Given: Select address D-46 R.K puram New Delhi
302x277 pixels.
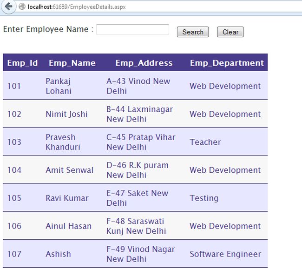Looking at the screenshot, I should click(x=138, y=170).
